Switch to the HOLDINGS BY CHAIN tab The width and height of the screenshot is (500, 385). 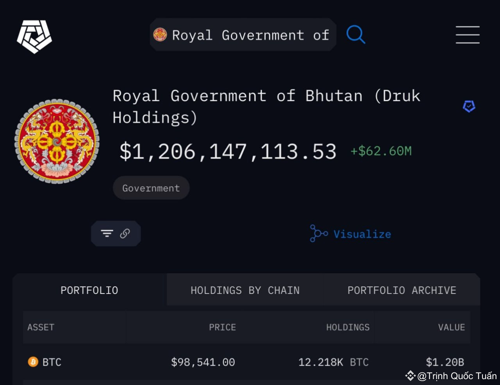click(x=245, y=290)
